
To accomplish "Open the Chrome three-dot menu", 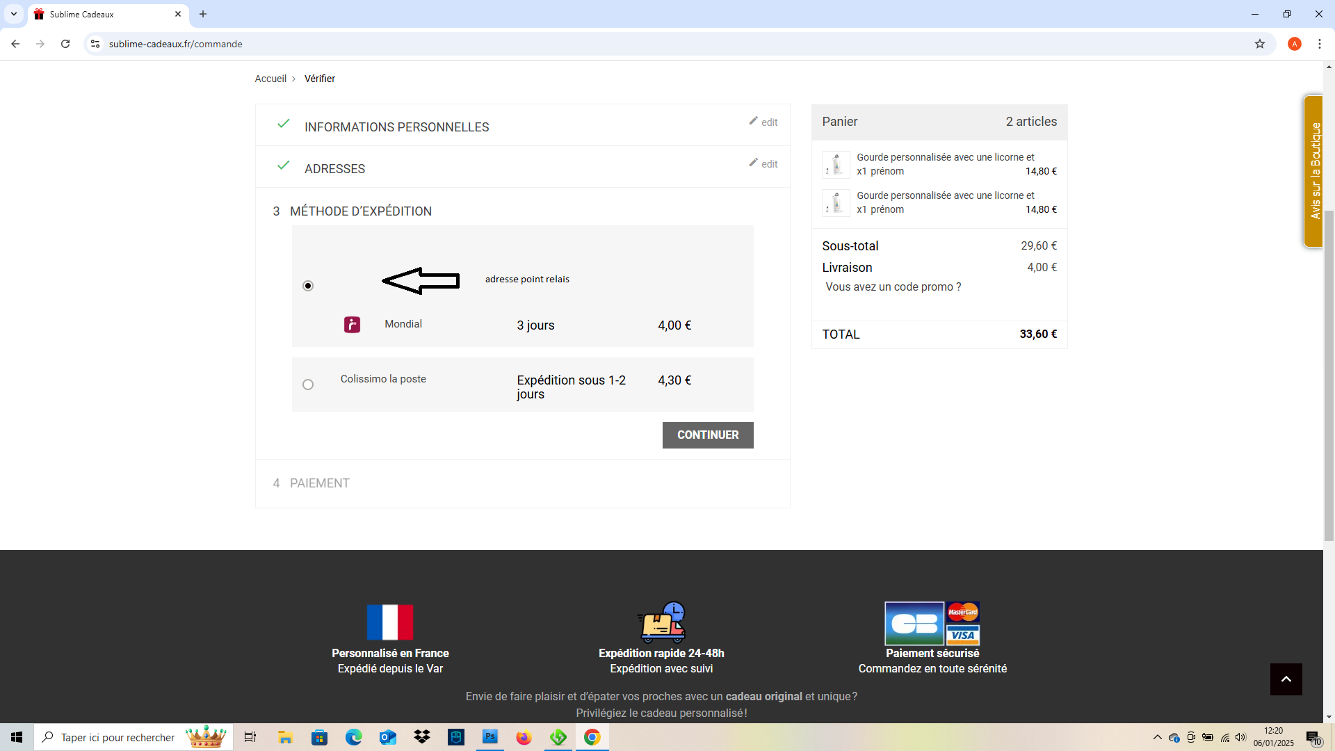I will point(1320,44).
